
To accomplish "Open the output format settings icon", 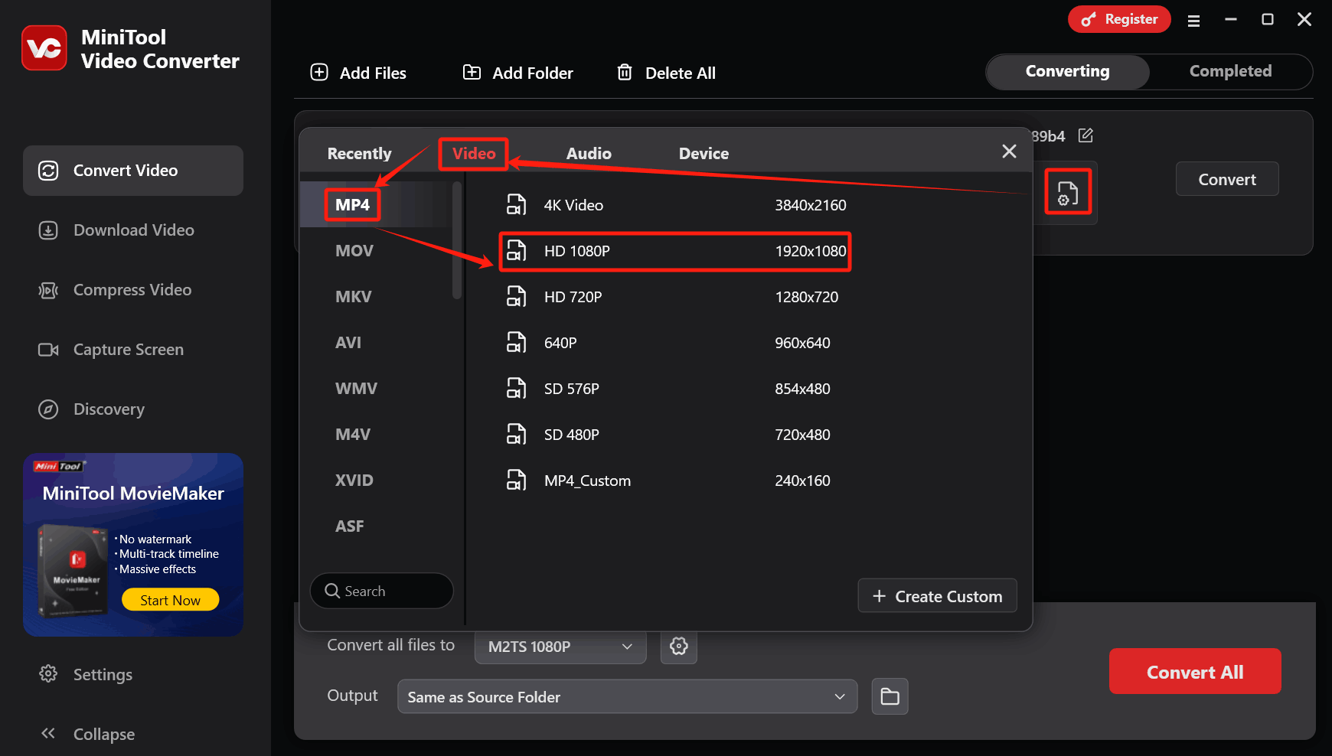I will click(1068, 192).
